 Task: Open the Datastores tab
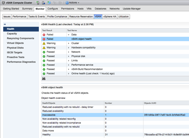tap(100, 9)
